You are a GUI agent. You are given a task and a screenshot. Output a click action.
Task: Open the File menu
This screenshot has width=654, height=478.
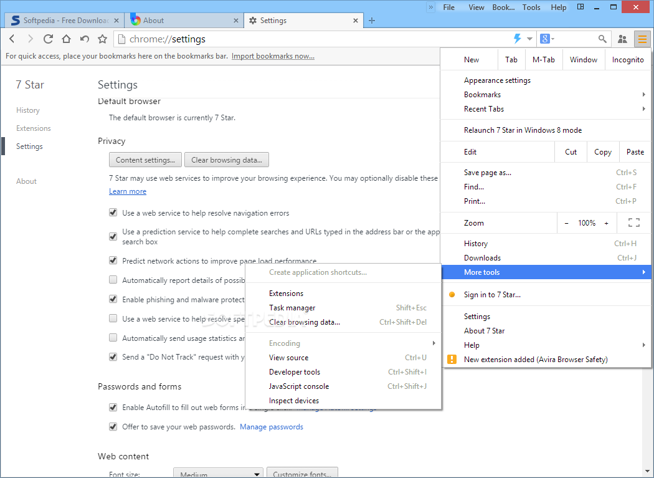pos(449,7)
